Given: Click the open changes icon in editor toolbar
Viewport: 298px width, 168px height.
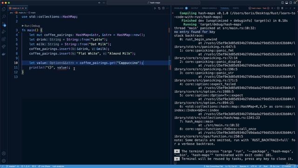Looking at the screenshot, I should tap(159, 8).
